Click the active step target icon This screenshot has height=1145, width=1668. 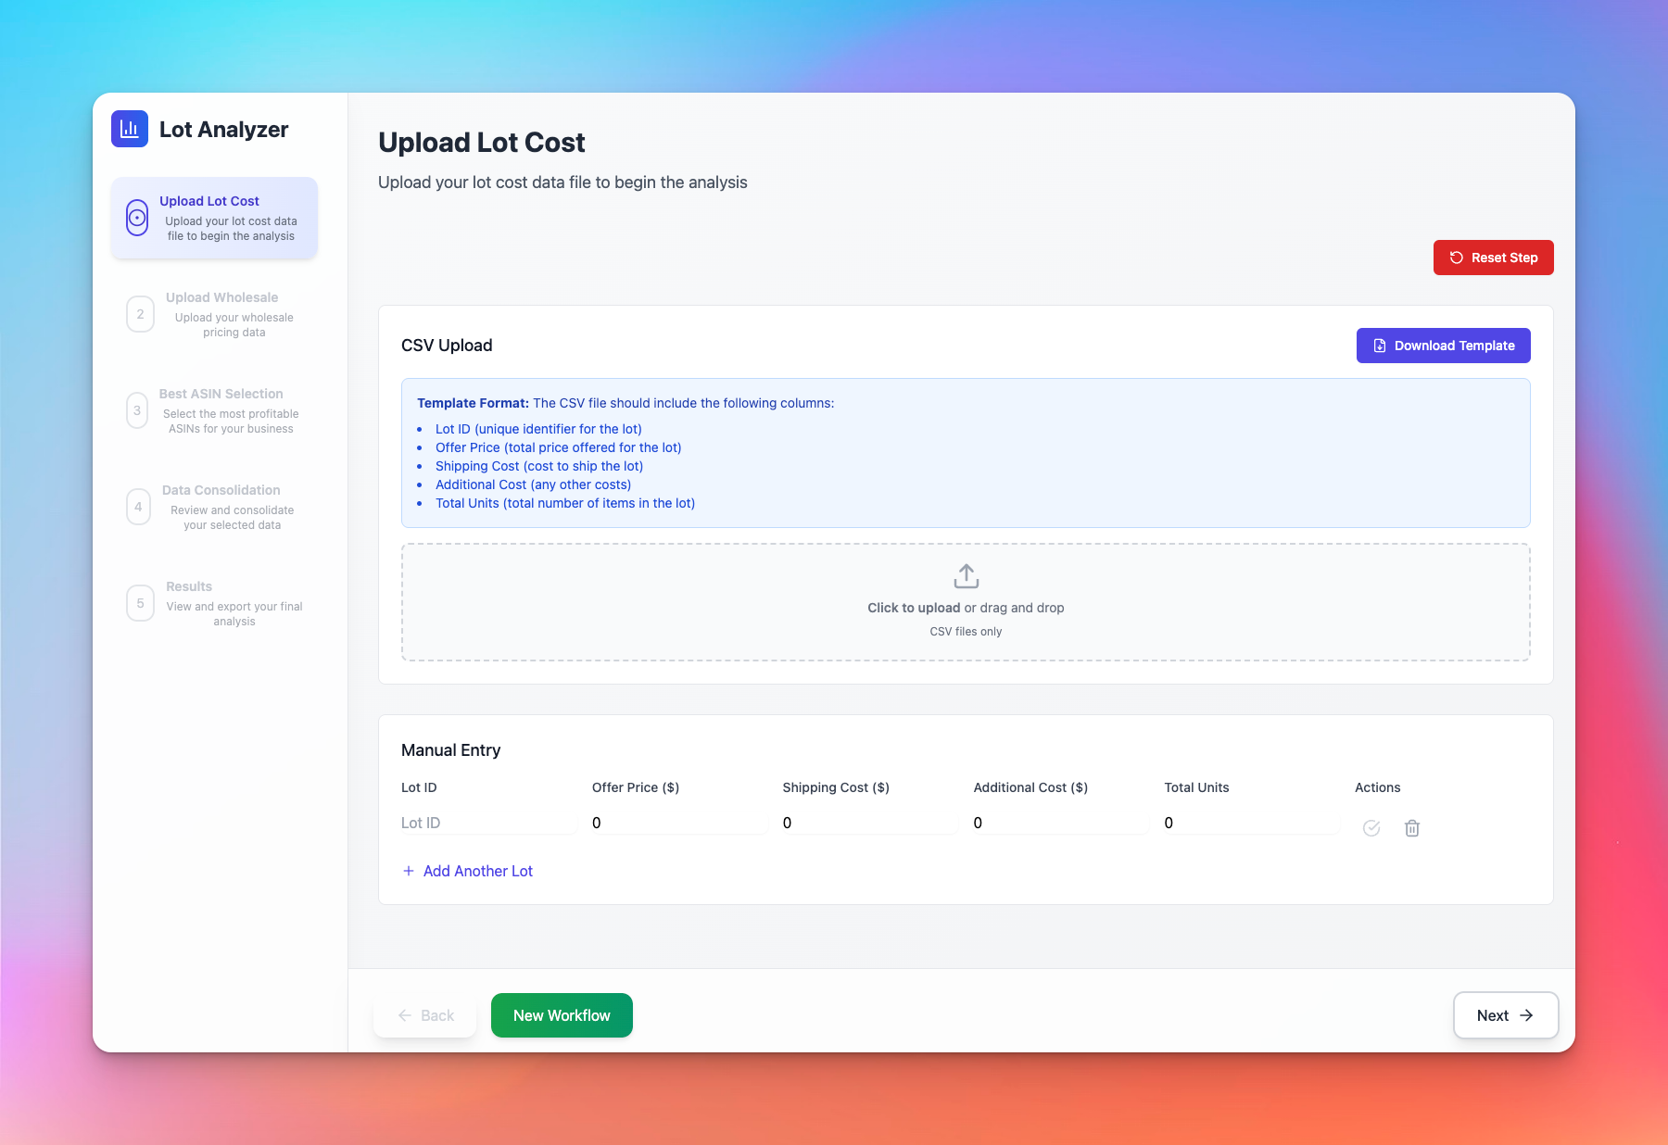pos(137,218)
